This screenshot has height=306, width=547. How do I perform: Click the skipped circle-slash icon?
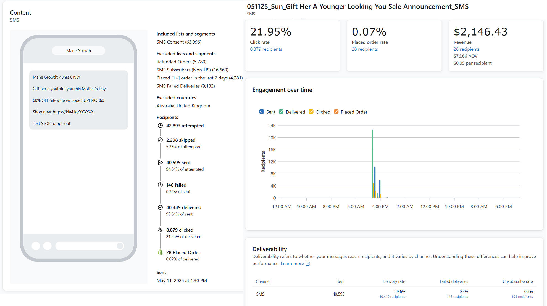pyautogui.click(x=160, y=140)
